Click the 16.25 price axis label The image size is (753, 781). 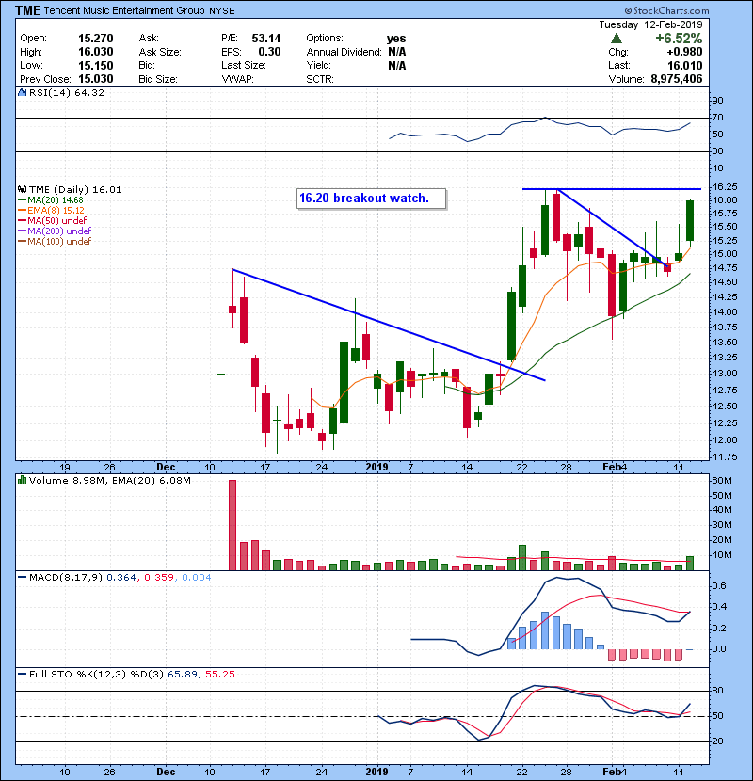point(725,187)
